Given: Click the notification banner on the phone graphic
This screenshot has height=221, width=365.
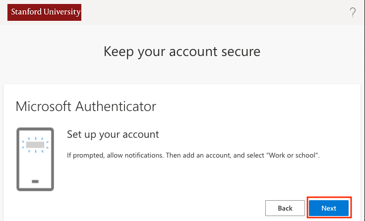Looking at the screenshot, I should point(35,145).
